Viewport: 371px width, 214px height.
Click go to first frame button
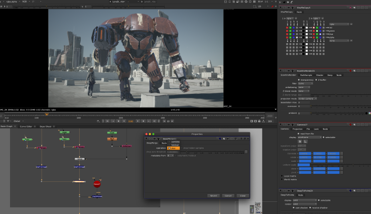[107, 121]
